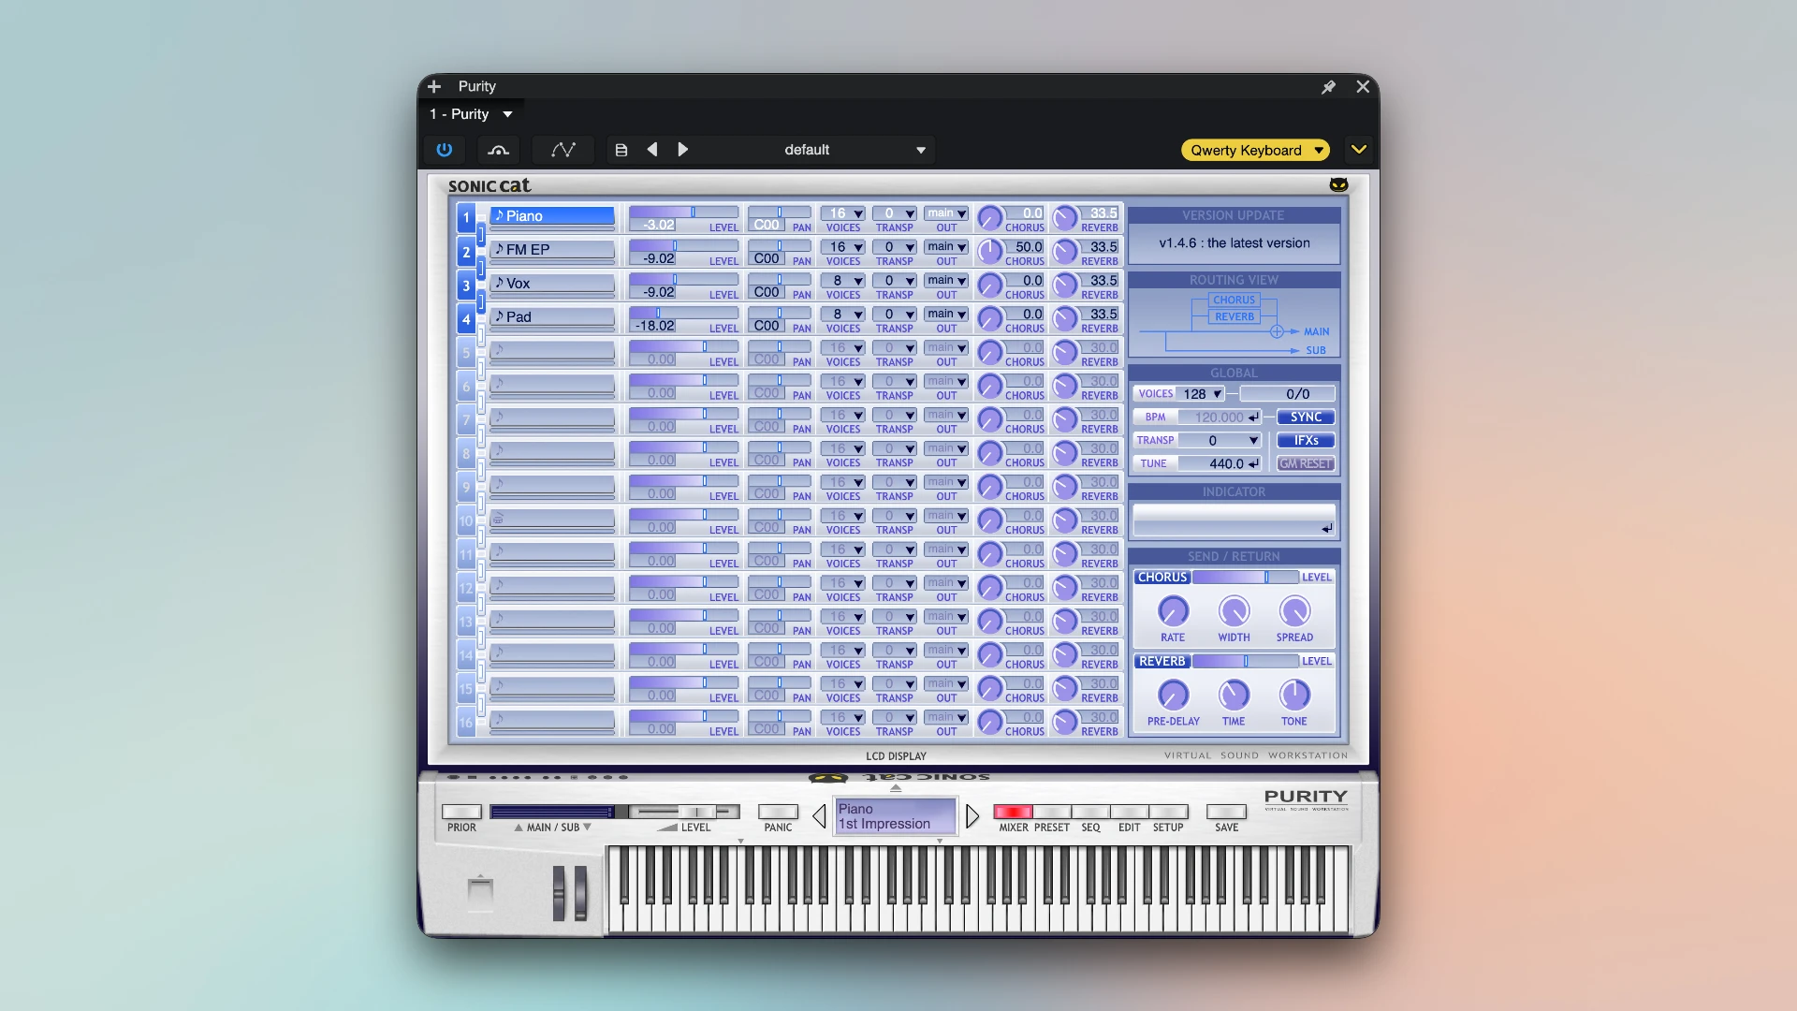This screenshot has width=1797, height=1011.
Task: Open the Piano row VOICES dropdown
Action: point(842,213)
